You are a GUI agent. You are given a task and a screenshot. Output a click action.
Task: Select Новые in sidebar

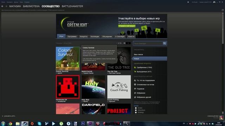(149, 59)
